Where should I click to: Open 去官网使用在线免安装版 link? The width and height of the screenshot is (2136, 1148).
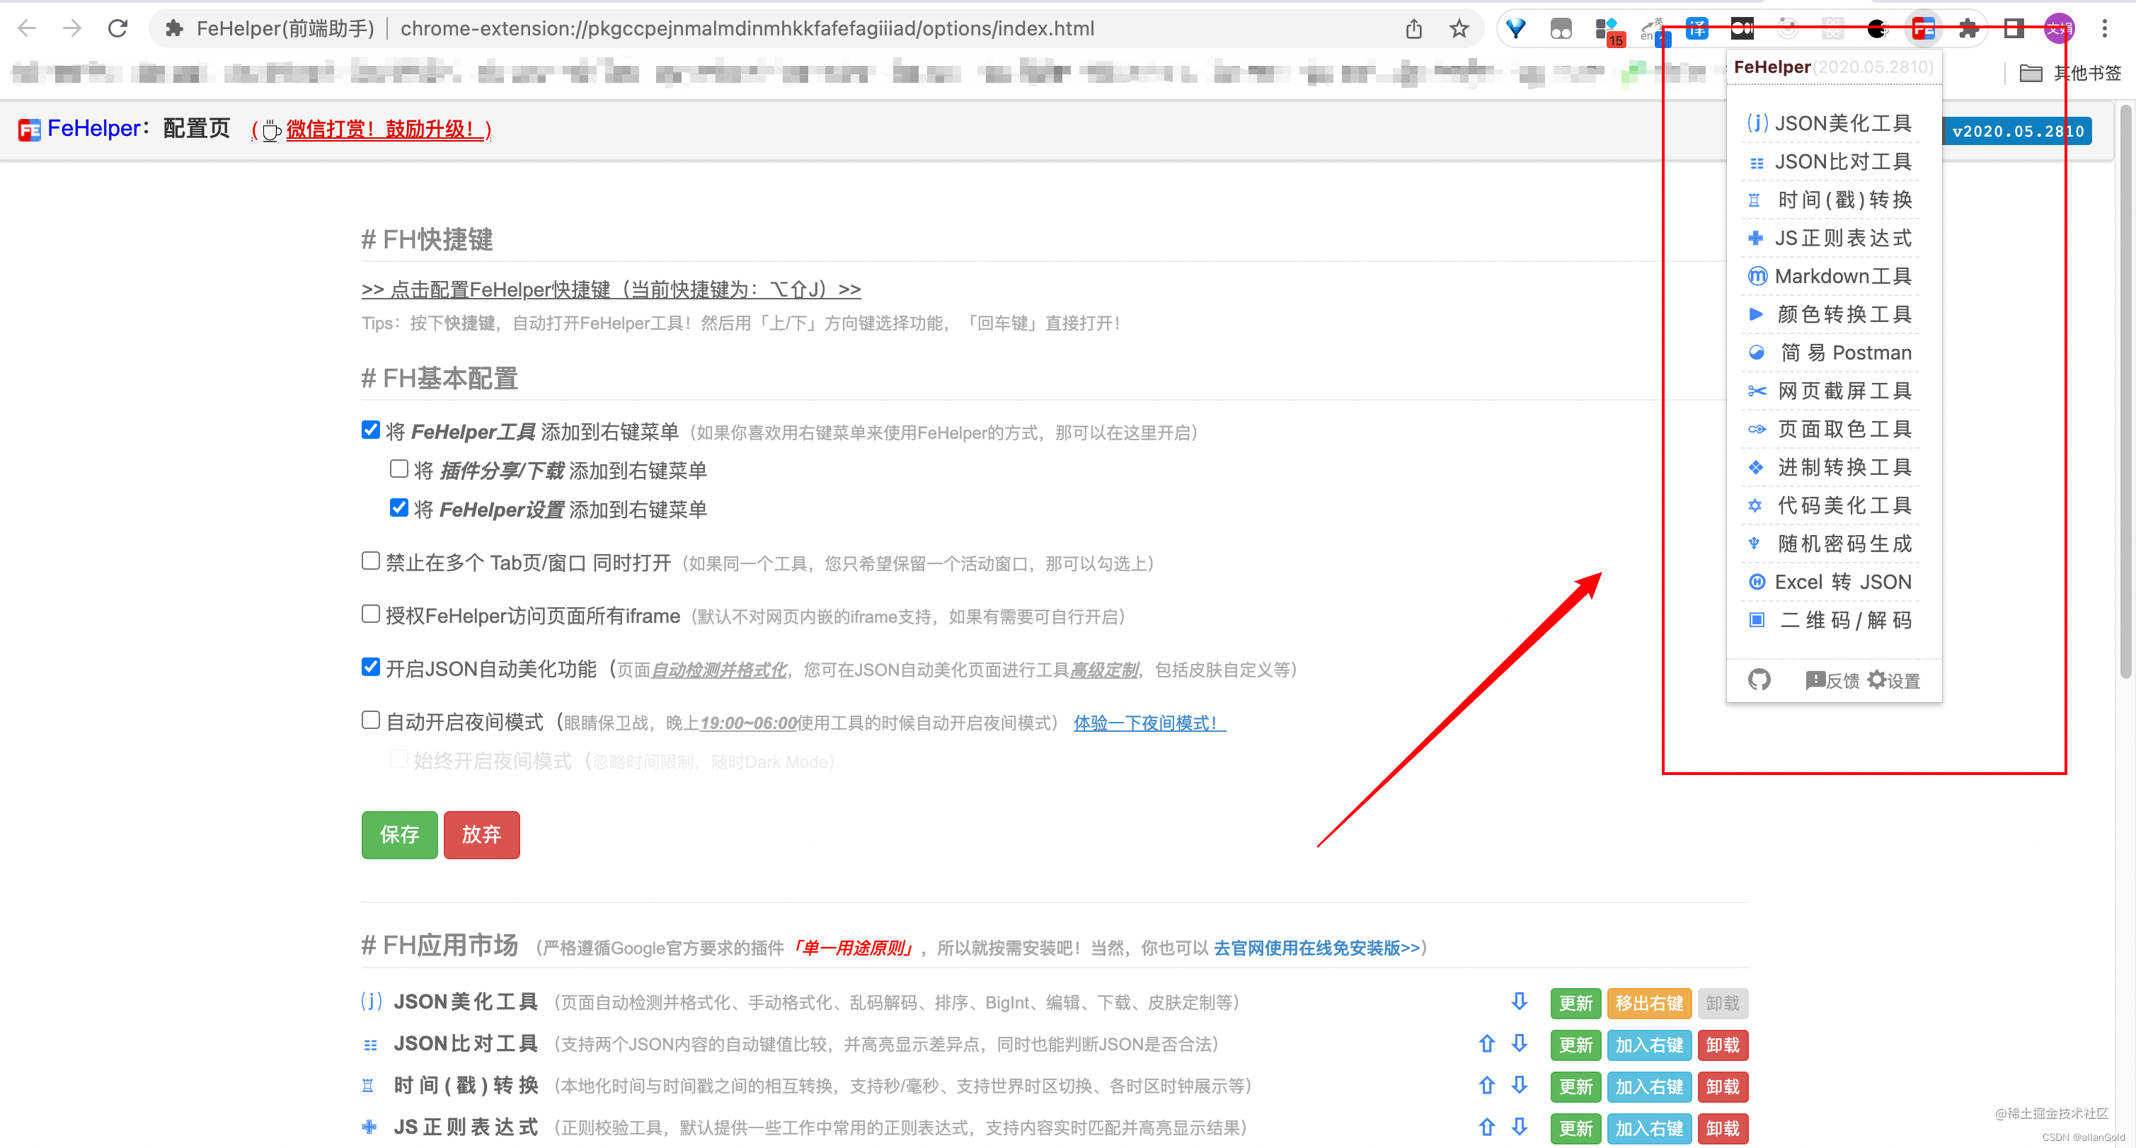coord(1316,947)
